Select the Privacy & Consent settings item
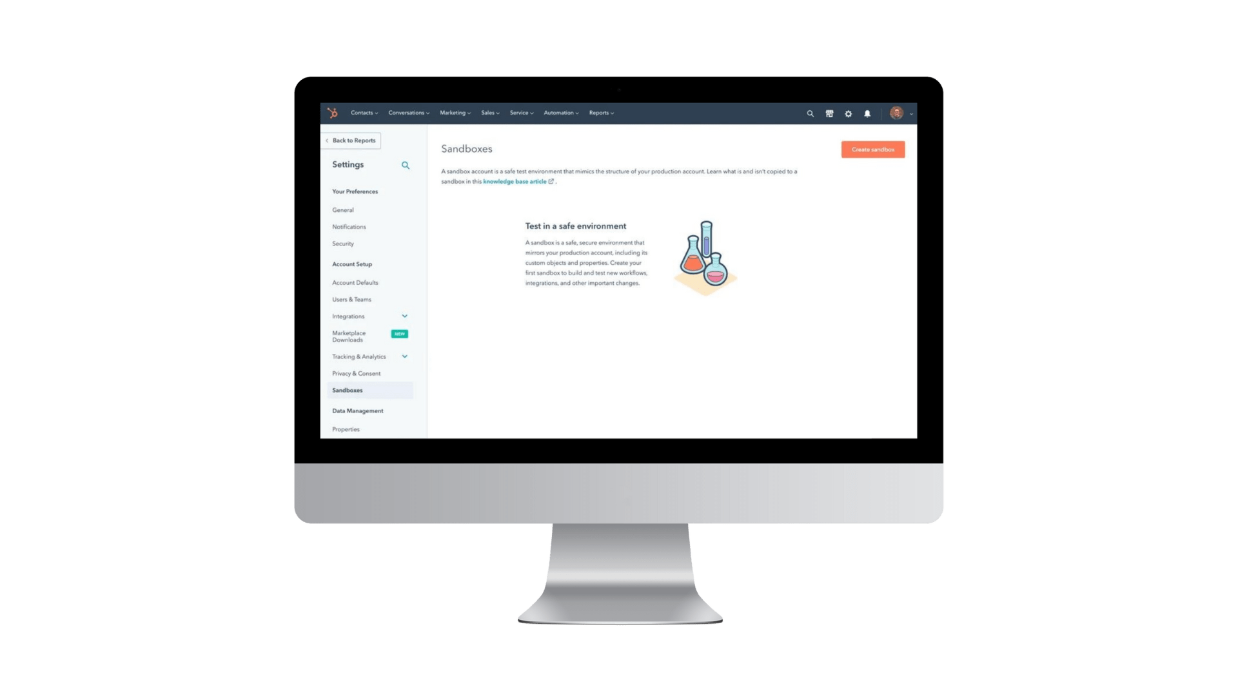Screen dimensions: 1238x696 (357, 373)
